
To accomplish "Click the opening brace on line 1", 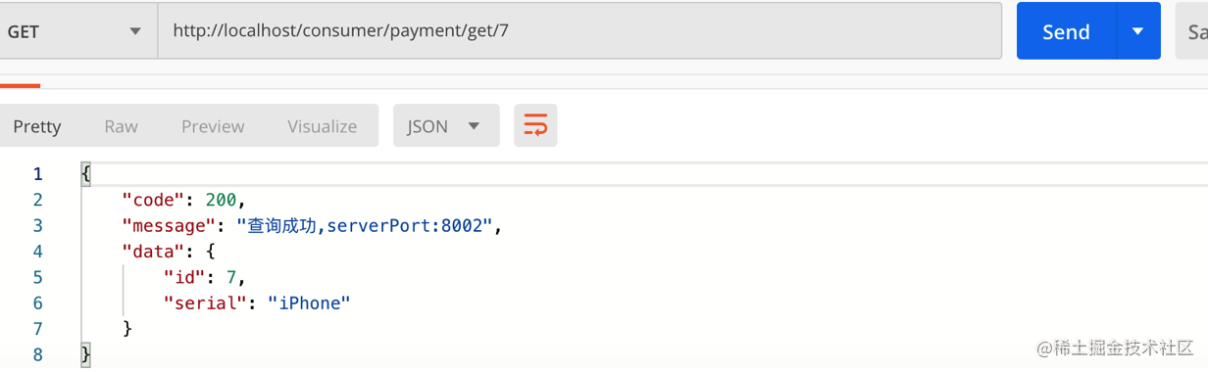I will coord(86,174).
